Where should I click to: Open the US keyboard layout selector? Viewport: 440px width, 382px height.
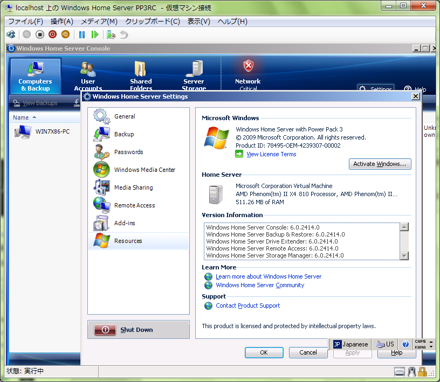coord(385,344)
